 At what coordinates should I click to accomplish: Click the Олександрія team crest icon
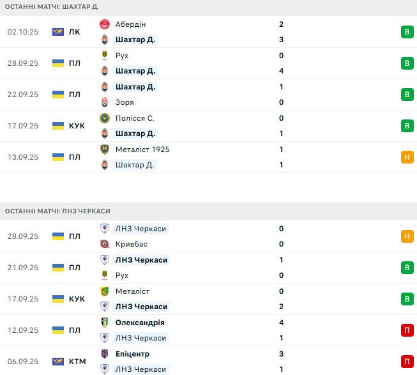(x=105, y=323)
